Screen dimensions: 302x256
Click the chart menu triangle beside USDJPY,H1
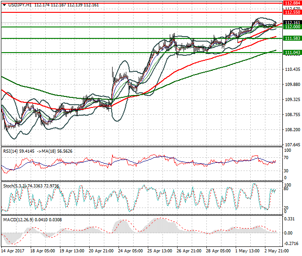click(x=4, y=5)
